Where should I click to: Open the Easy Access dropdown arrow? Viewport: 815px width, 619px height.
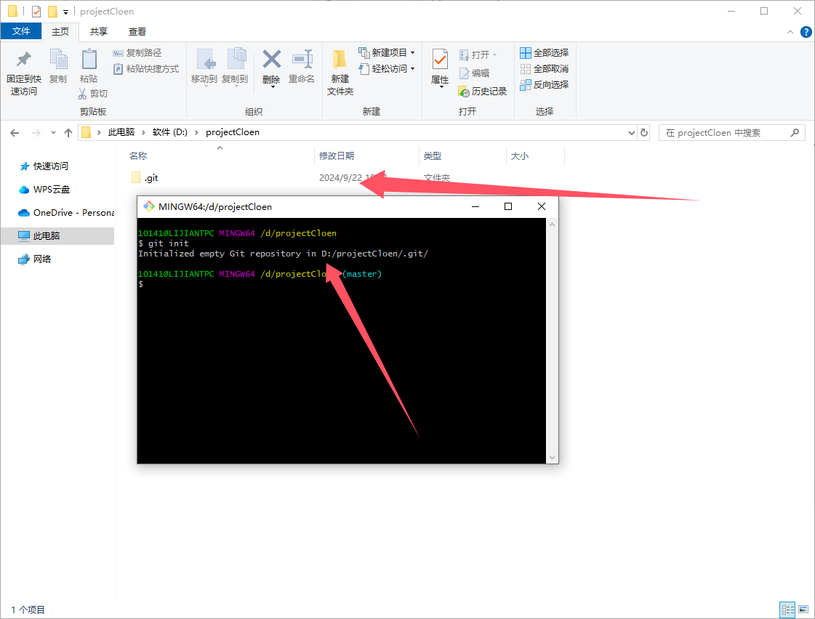413,68
